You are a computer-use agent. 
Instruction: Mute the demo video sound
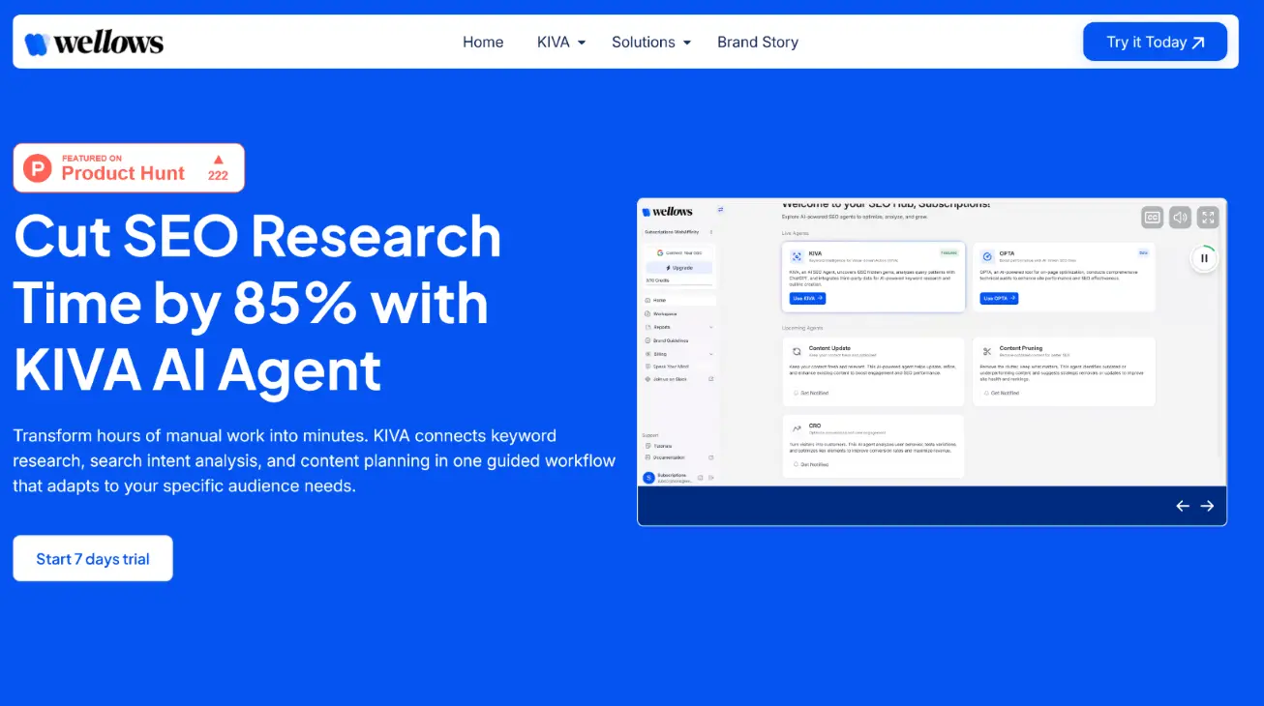click(x=1180, y=218)
